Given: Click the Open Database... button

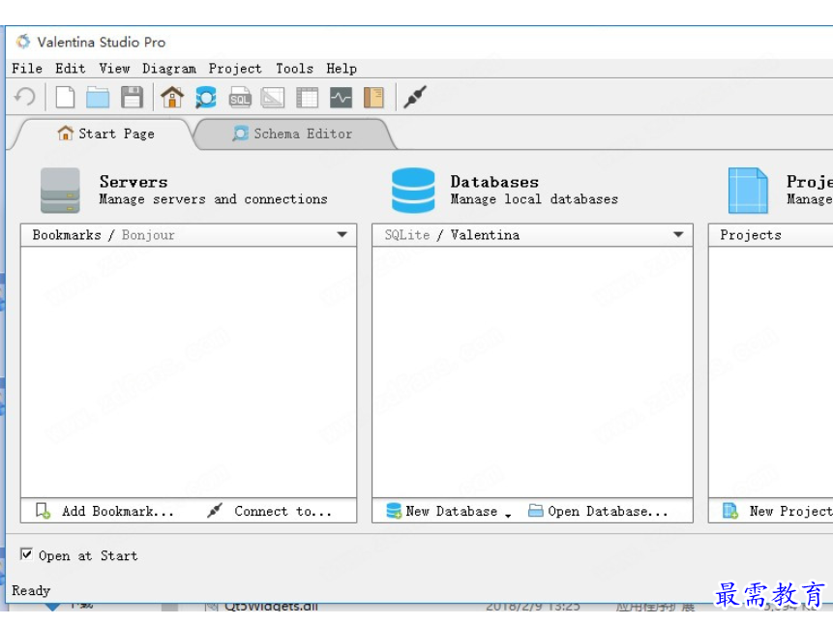Looking at the screenshot, I should tap(598, 511).
